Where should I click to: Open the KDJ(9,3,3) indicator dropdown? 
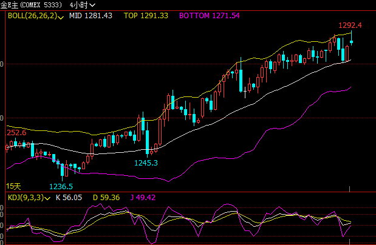point(29,198)
